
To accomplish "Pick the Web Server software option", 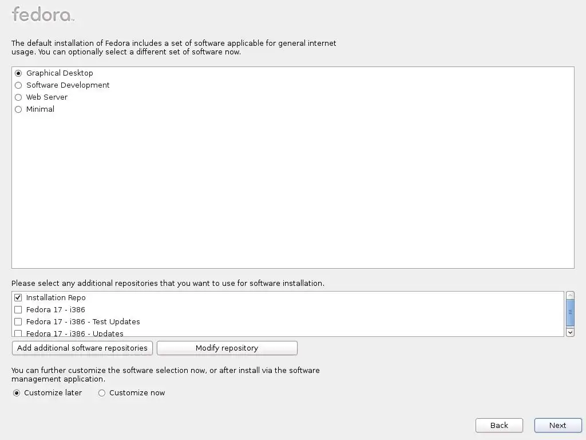I will [18, 97].
